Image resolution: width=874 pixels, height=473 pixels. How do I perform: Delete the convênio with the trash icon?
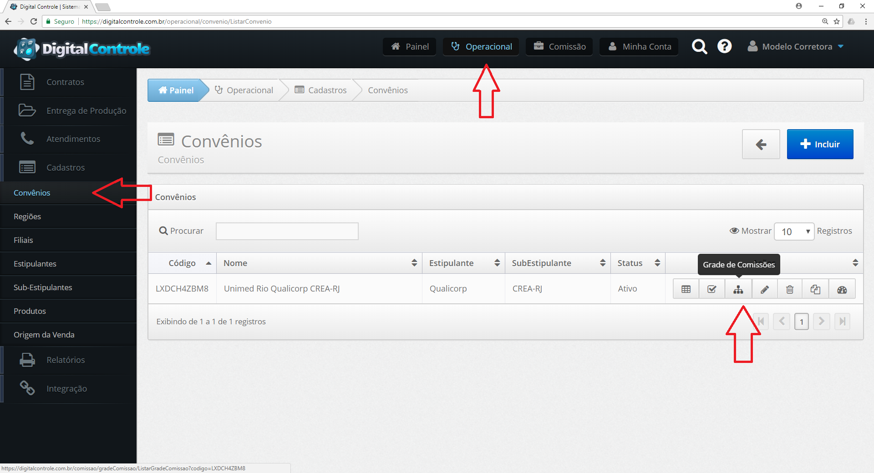click(x=790, y=289)
